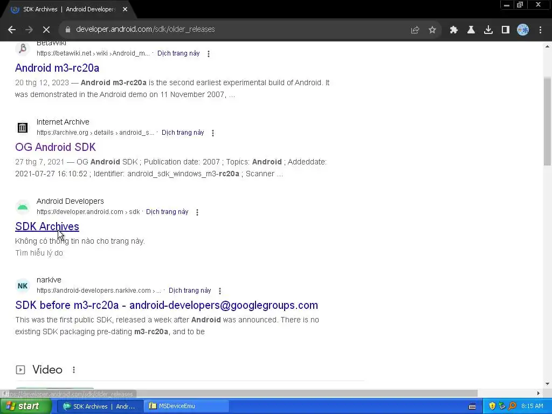Open more options for Internet Archive result
The image size is (552, 414).
(213, 133)
